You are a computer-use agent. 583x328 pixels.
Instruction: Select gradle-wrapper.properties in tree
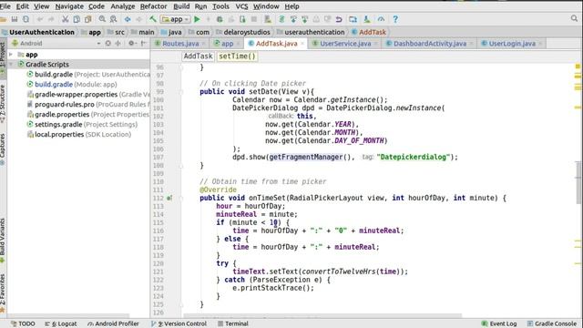coord(88,95)
